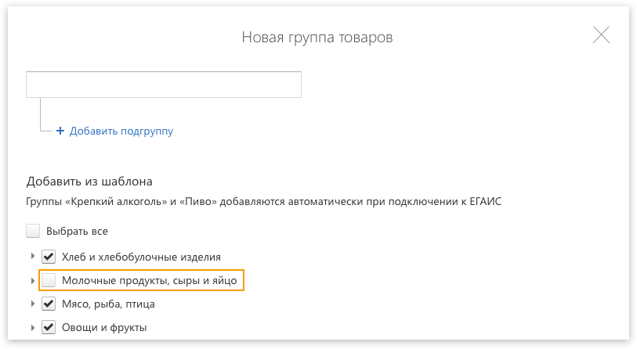The image size is (637, 349).
Task: Click the Мясо, рыба, птица label
Action: (108, 304)
